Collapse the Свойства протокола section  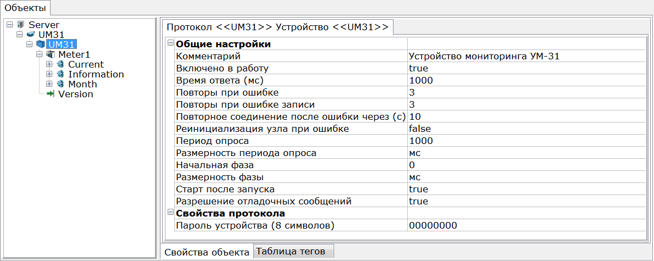(x=170, y=213)
